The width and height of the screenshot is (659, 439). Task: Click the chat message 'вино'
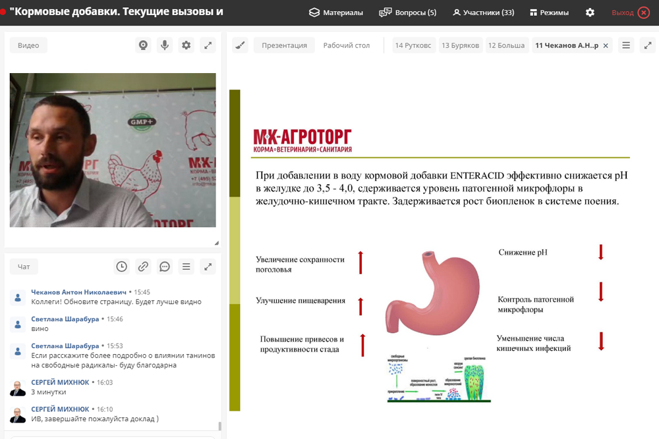tap(40, 328)
